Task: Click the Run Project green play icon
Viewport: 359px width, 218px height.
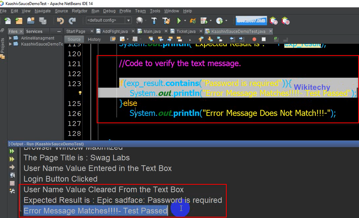Action: (x=179, y=21)
